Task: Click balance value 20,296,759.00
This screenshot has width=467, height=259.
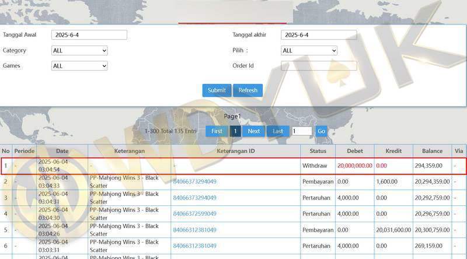Action: tap(432, 213)
